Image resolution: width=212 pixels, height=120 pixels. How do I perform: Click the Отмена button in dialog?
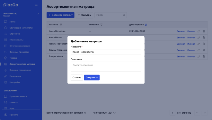(77, 77)
